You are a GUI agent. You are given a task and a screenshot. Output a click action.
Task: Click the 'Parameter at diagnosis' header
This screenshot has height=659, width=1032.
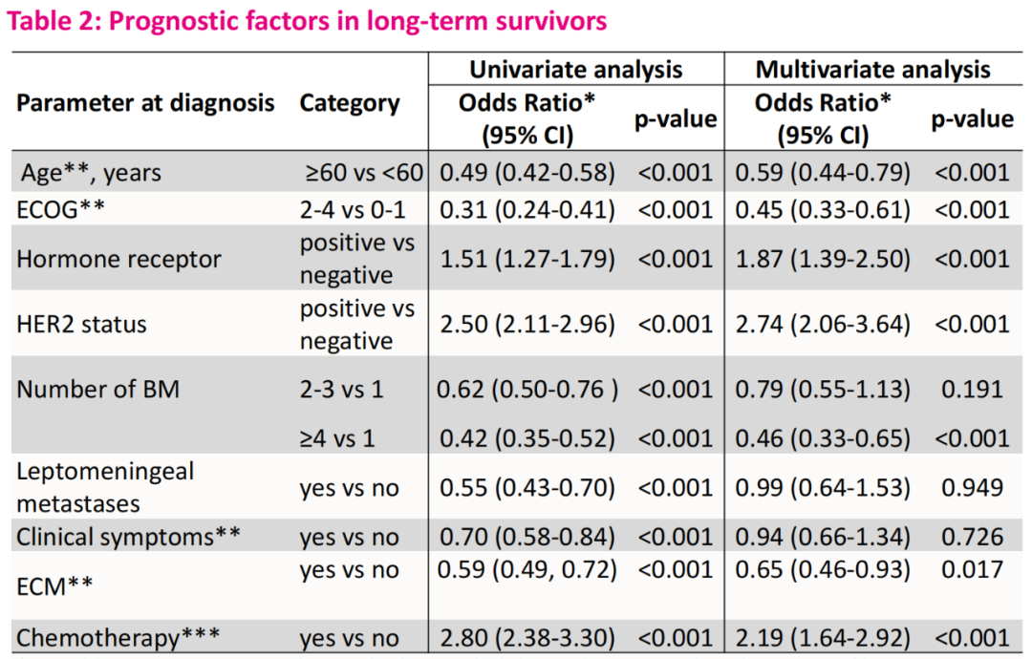(x=145, y=103)
